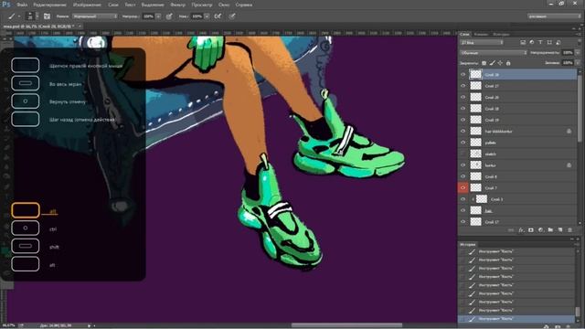Toggle the red-highlighted eye of Слой 7
Viewport: 585px width, 329px height.
click(x=463, y=187)
